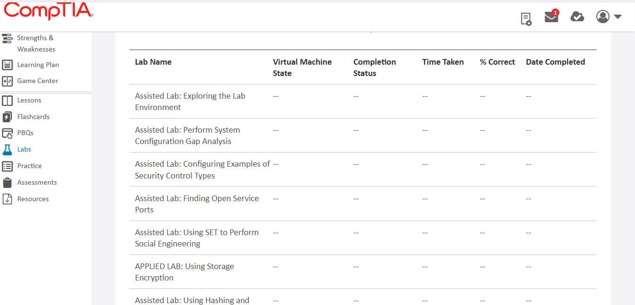Open Game Center from the sidebar
This screenshot has height=305, width=635.
click(7, 81)
